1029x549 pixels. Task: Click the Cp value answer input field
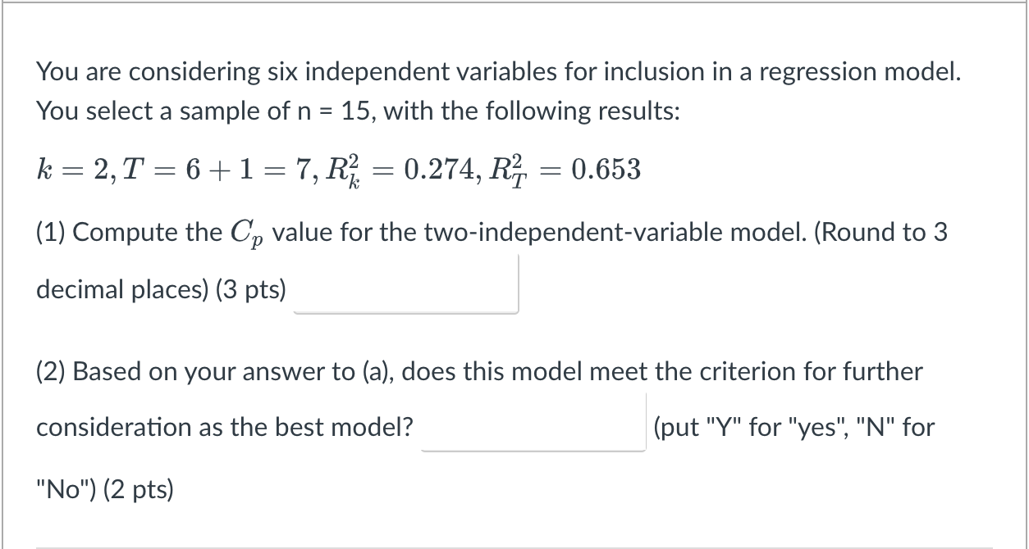(x=406, y=283)
